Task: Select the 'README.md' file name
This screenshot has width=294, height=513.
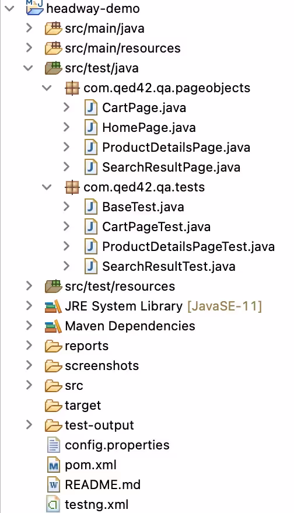Action: pyautogui.click(x=103, y=485)
